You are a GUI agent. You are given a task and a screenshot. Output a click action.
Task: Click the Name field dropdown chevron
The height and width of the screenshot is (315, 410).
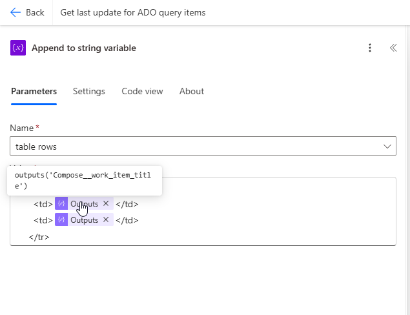tap(387, 147)
